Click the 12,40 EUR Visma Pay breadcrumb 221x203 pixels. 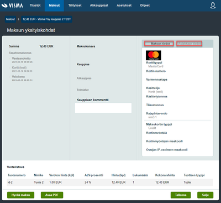[x=46, y=19]
